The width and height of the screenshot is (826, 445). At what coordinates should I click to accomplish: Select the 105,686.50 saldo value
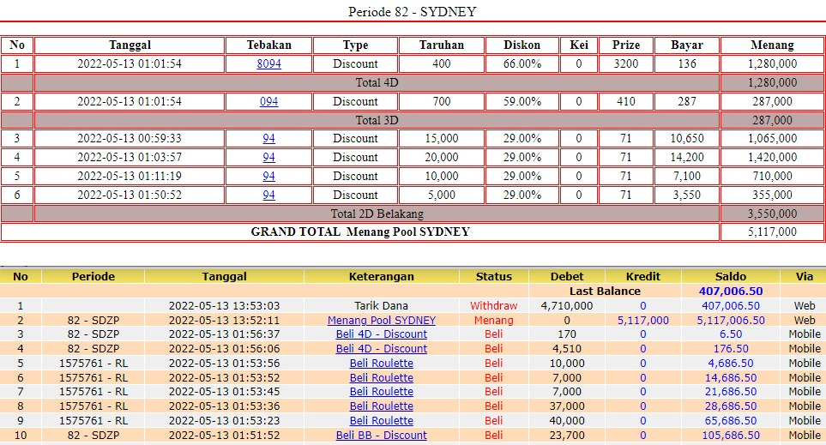[x=731, y=436]
